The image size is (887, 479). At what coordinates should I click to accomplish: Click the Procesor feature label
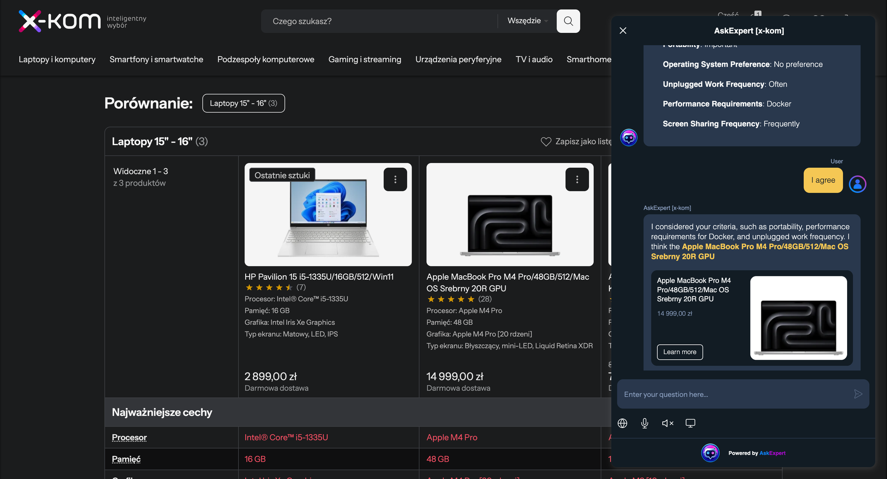129,437
